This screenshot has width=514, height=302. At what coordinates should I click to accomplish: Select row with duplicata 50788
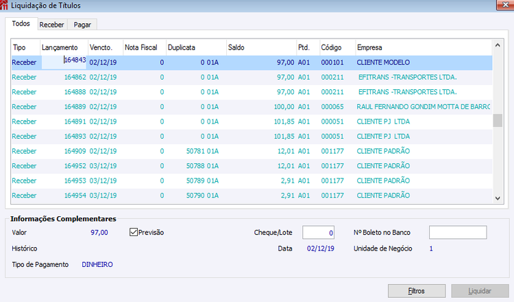tap(252, 166)
